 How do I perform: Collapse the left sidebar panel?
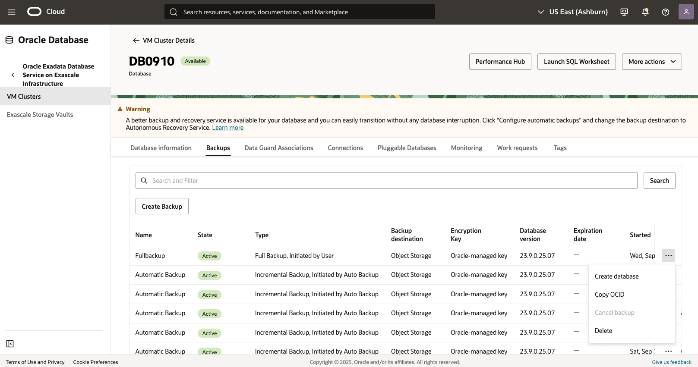[x=10, y=344]
